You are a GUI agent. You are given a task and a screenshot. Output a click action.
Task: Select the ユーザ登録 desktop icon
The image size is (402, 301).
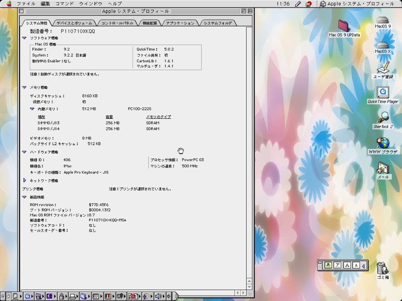click(383, 70)
